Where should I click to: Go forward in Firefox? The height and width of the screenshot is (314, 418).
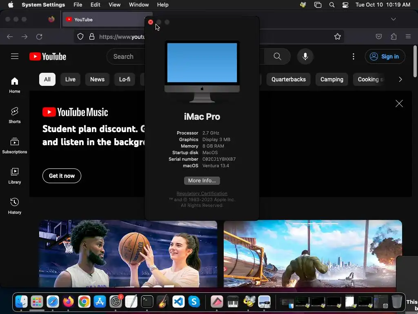coord(24,36)
